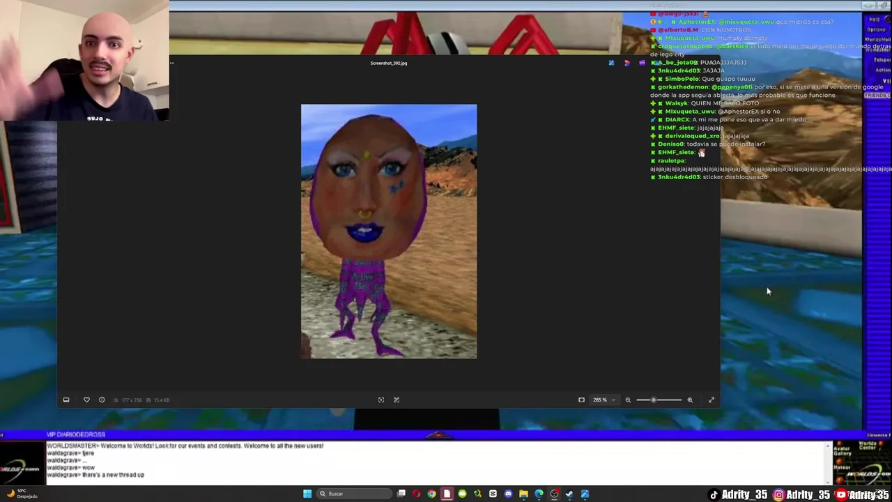Screen dimensions: 892x502
Task: Click the Worlds chat log scrollbar
Action: point(829,463)
